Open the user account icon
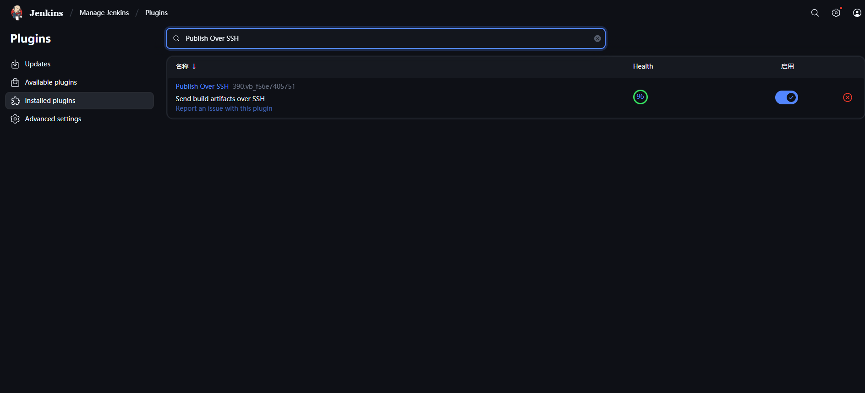The width and height of the screenshot is (865, 393). pos(857,13)
